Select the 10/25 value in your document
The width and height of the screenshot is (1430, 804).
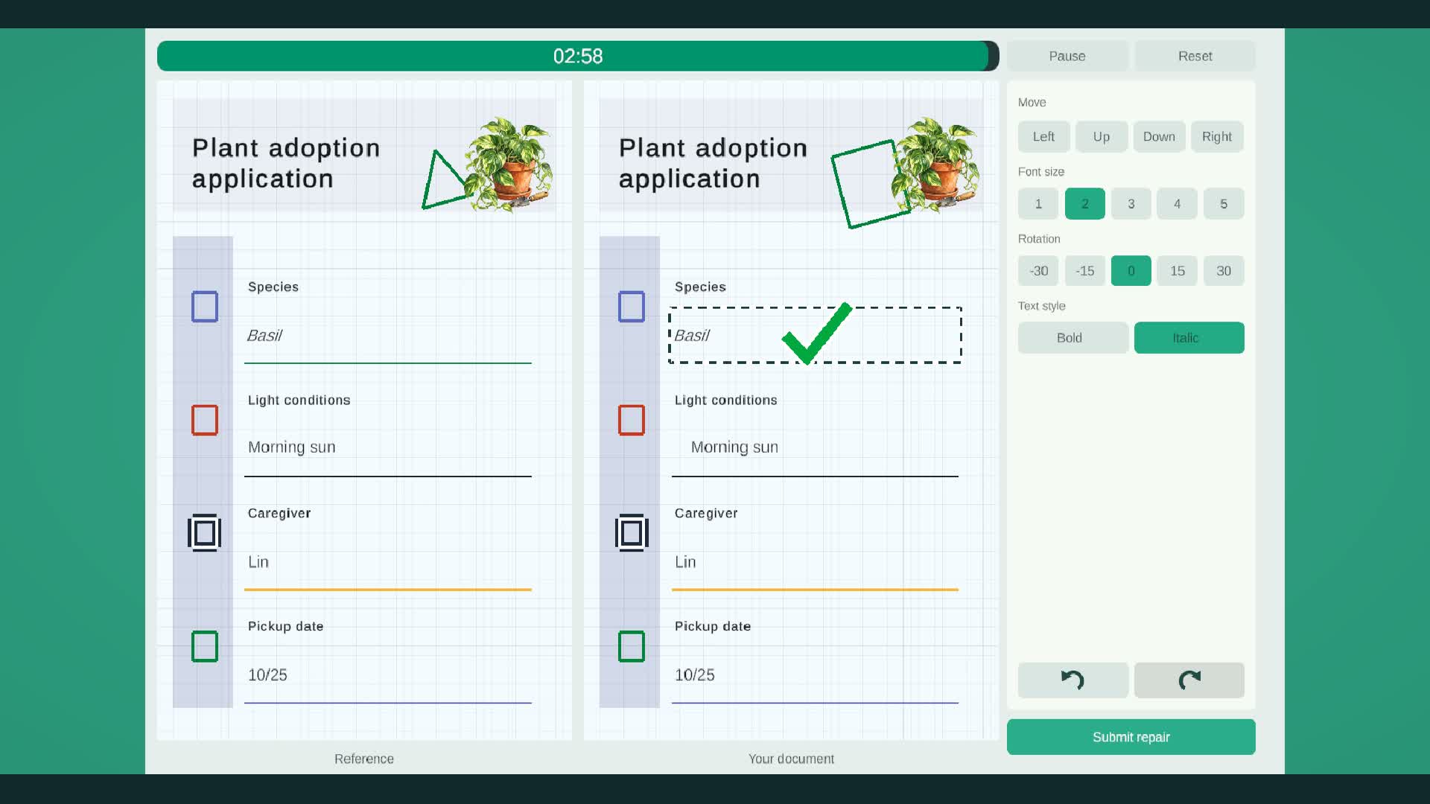pos(695,675)
